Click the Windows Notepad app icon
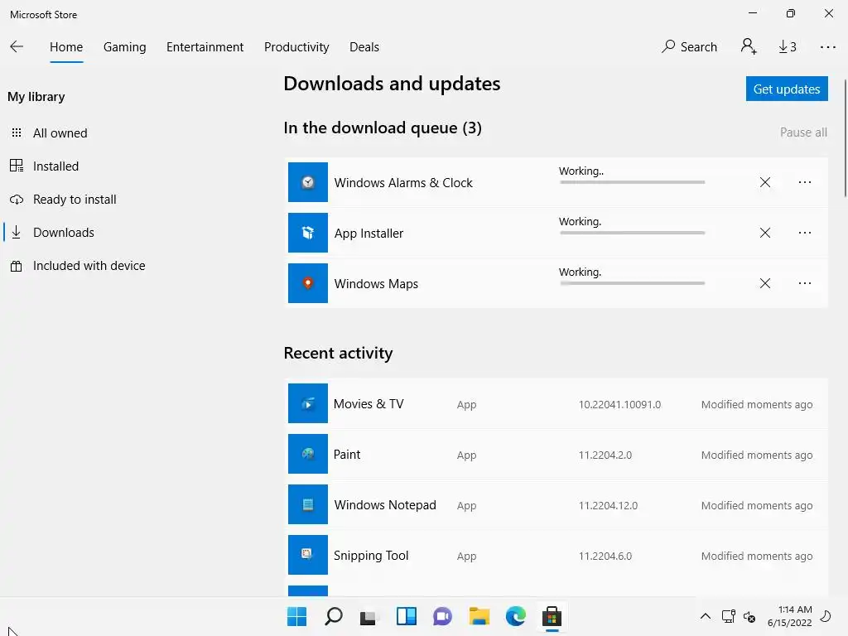The width and height of the screenshot is (848, 636). point(308,504)
